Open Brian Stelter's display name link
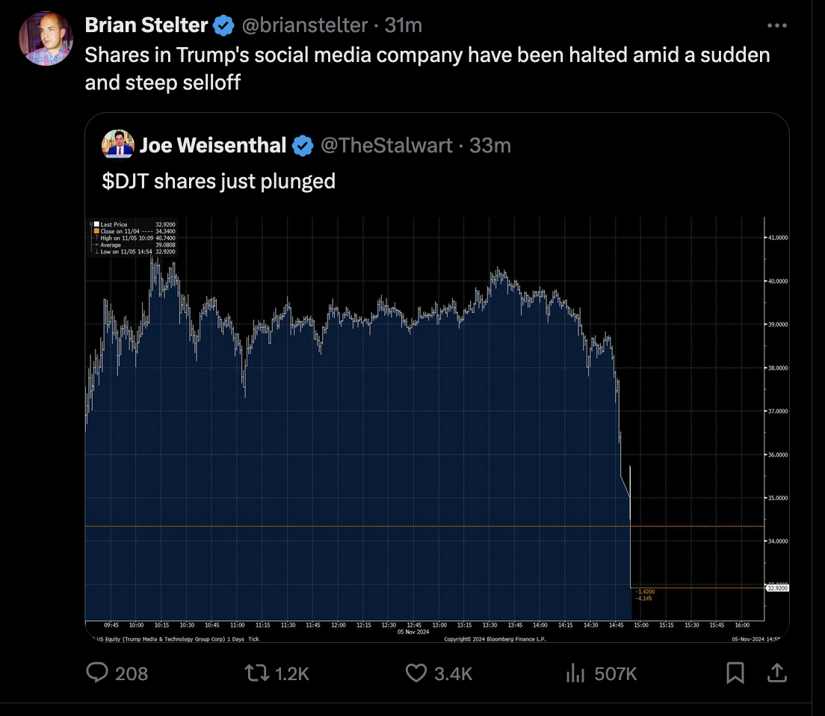 [146, 25]
